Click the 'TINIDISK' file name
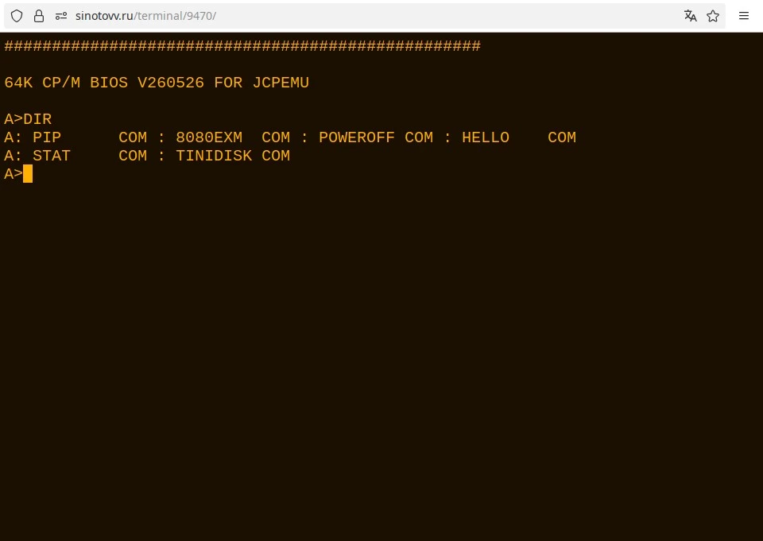This screenshot has width=763, height=541. click(x=214, y=156)
